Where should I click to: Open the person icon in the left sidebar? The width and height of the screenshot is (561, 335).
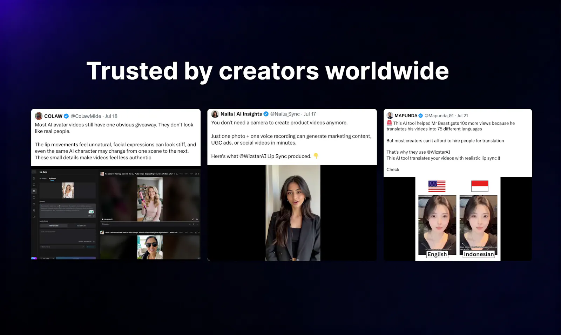[34, 210]
